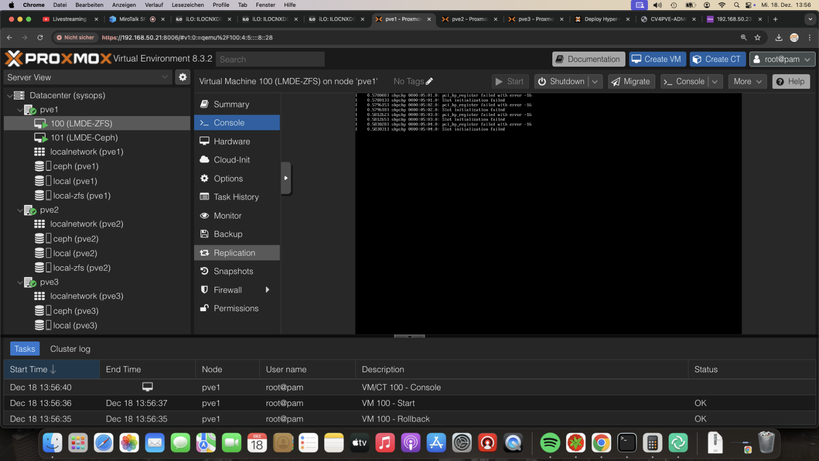Collapse the Datacenter (sysops) tree node
The image size is (819, 461).
(10, 96)
